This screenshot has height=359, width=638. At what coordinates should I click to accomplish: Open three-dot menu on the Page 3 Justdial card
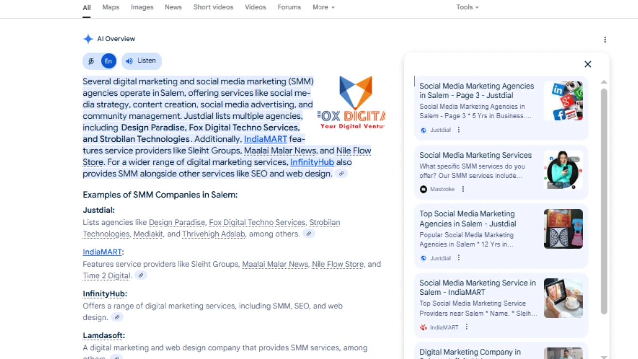(459, 130)
